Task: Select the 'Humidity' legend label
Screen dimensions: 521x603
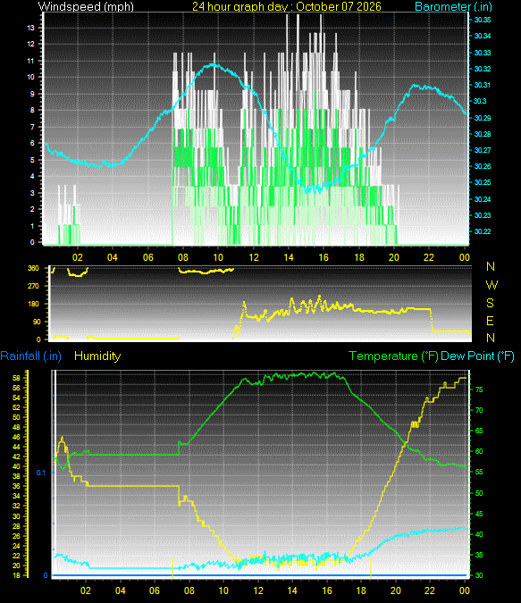Action: 97,356
